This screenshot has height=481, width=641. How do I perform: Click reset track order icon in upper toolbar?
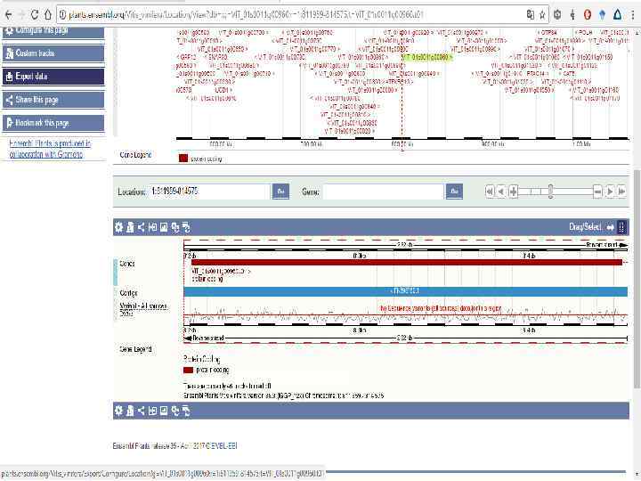pos(186,227)
